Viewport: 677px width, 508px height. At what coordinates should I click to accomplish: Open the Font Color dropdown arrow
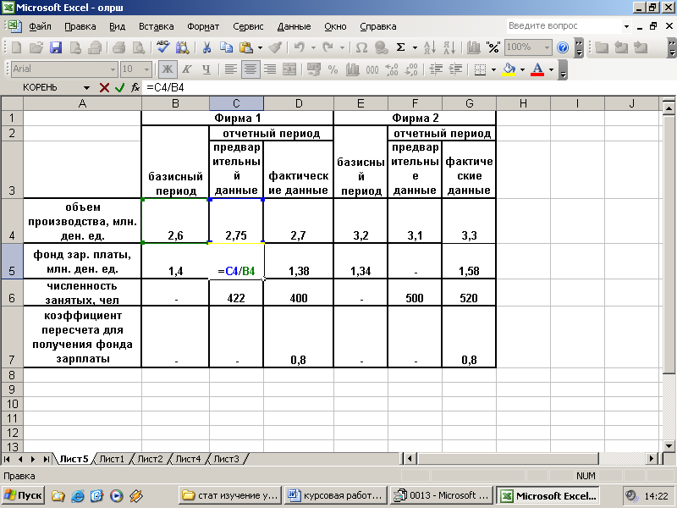click(x=552, y=69)
